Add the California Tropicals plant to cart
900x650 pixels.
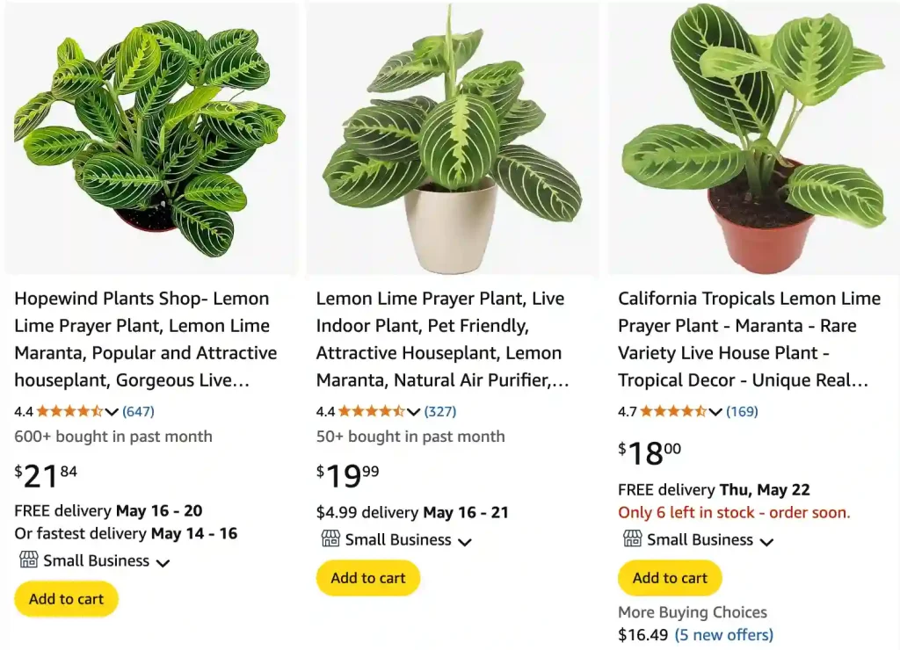point(670,578)
